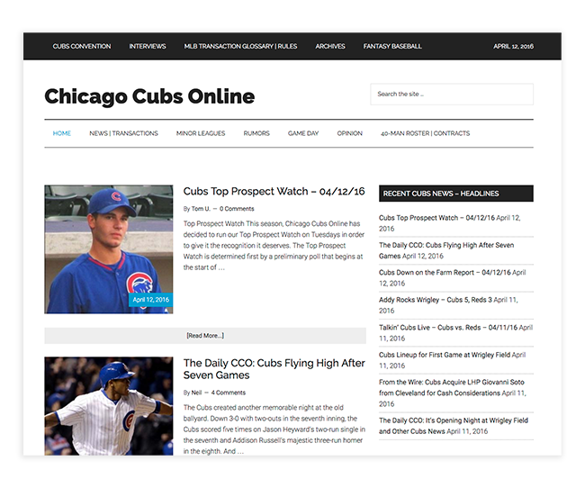The height and width of the screenshot is (488, 585).
Task: Click the excerpt beginning The Cubs created another memorable
Action: (274, 429)
